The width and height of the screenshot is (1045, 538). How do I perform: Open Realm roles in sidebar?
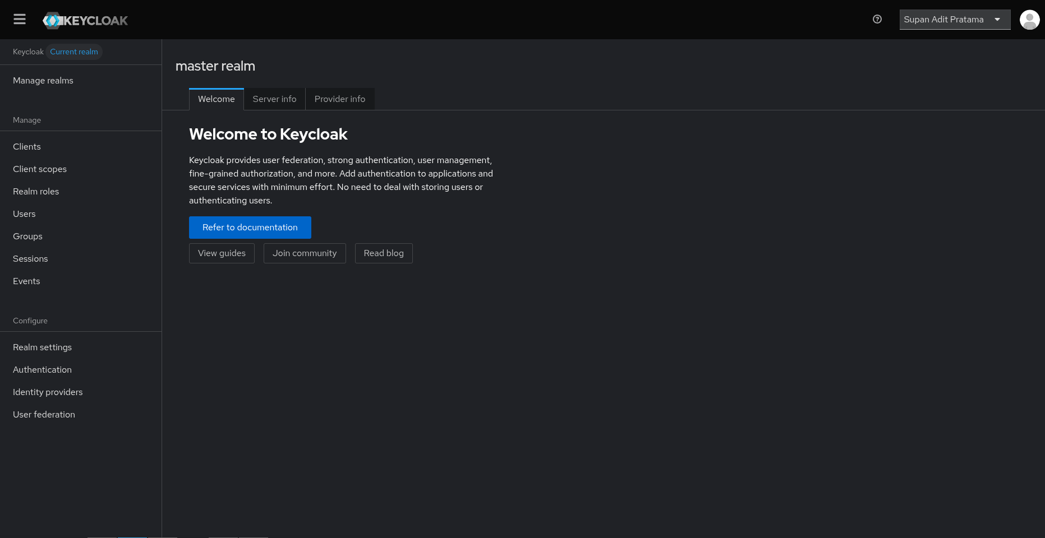coord(81,192)
